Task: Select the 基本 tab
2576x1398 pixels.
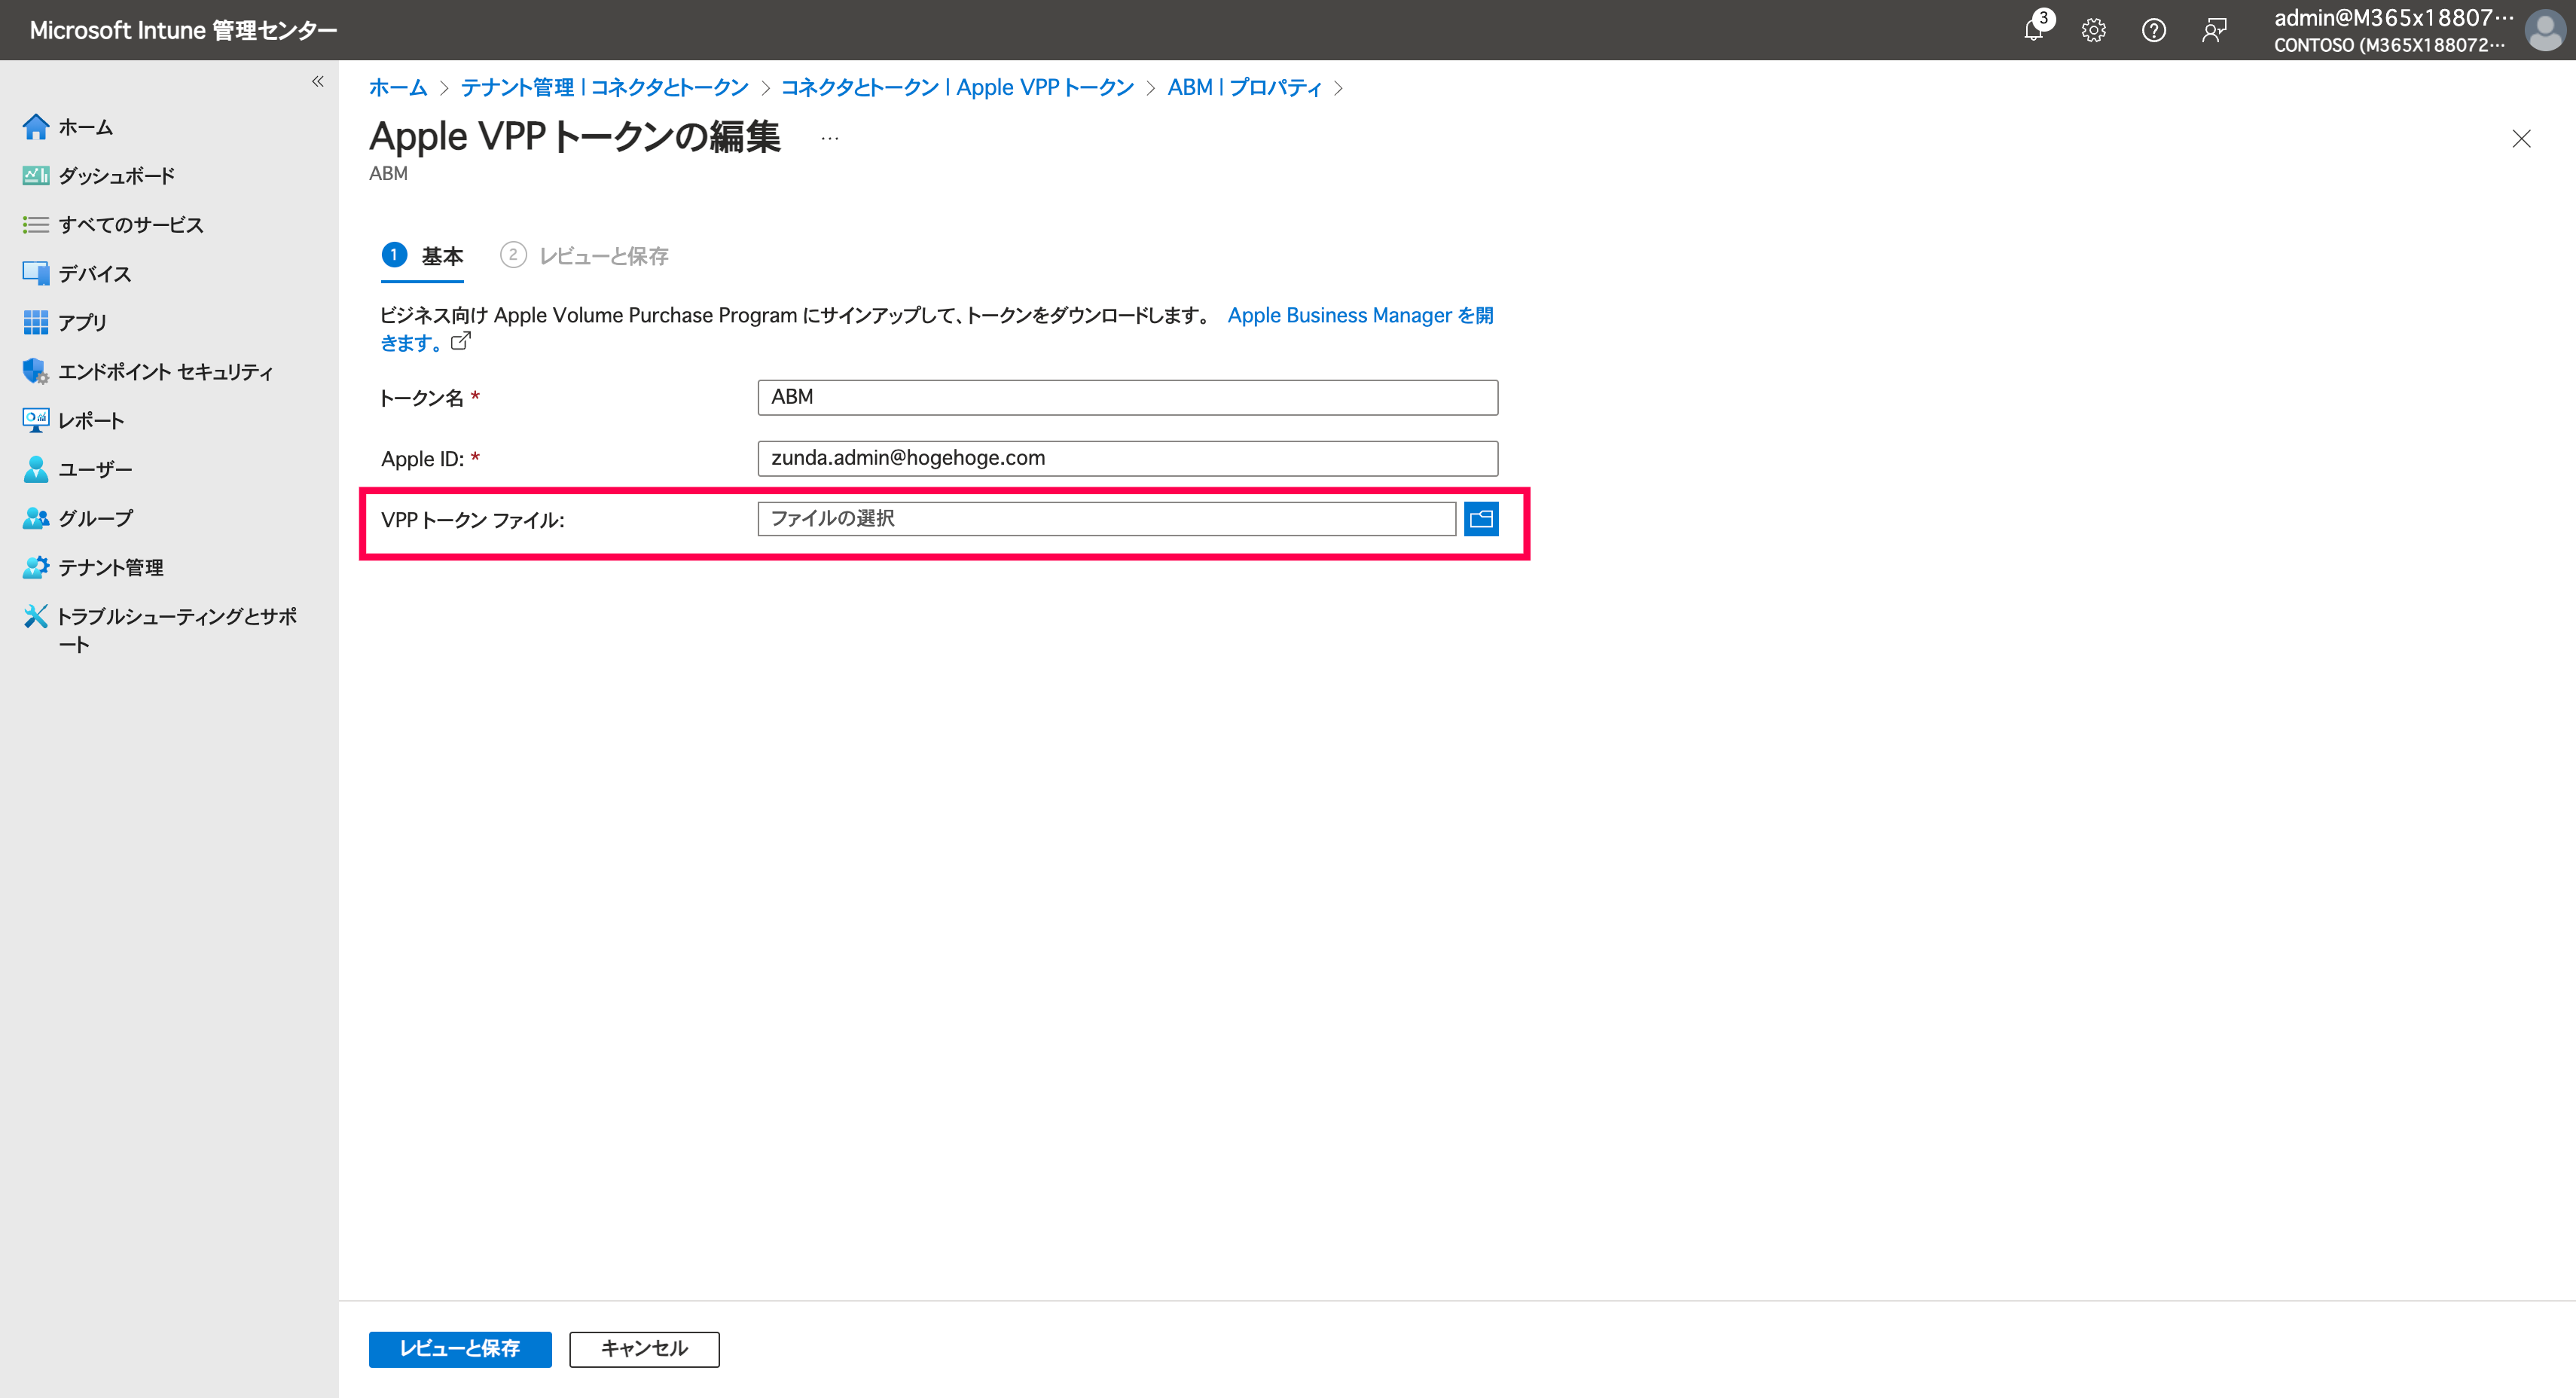Action: pos(422,256)
